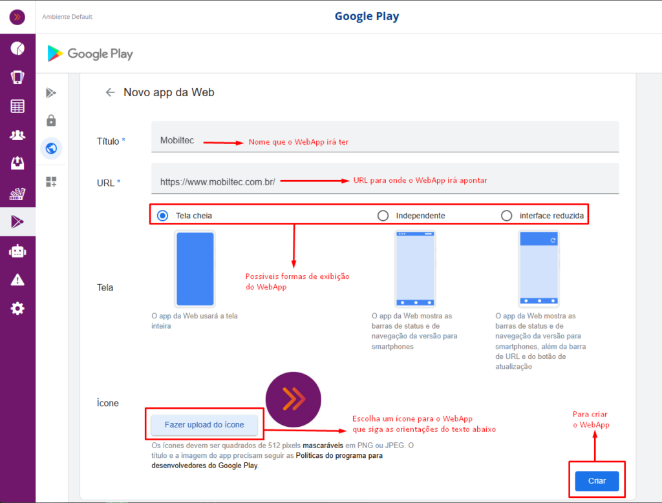Click the Independente phone preview thumbnail
The width and height of the screenshot is (662, 503).
click(x=415, y=269)
